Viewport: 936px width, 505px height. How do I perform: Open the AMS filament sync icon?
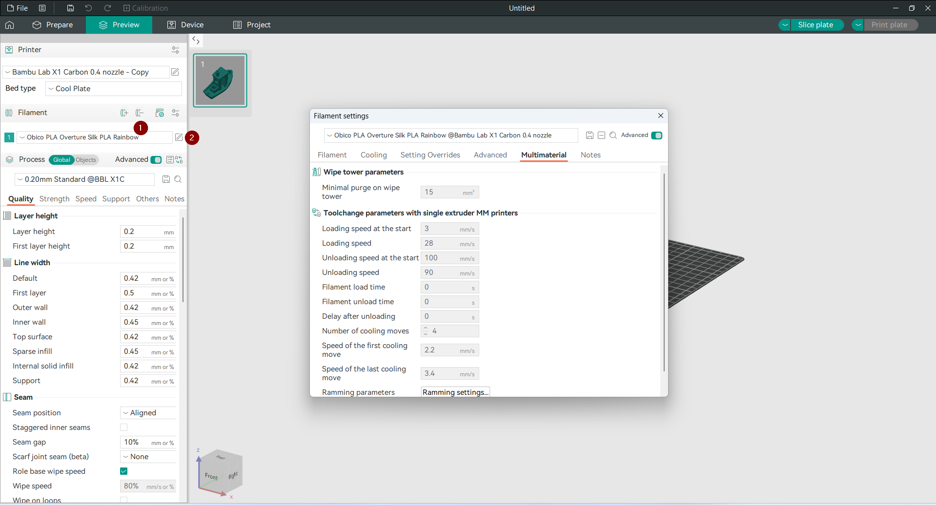(x=160, y=113)
